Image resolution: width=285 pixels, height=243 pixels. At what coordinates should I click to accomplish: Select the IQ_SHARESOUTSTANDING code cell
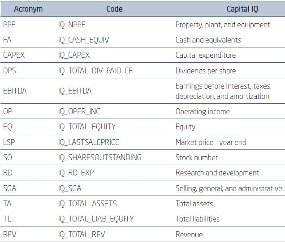(99, 158)
